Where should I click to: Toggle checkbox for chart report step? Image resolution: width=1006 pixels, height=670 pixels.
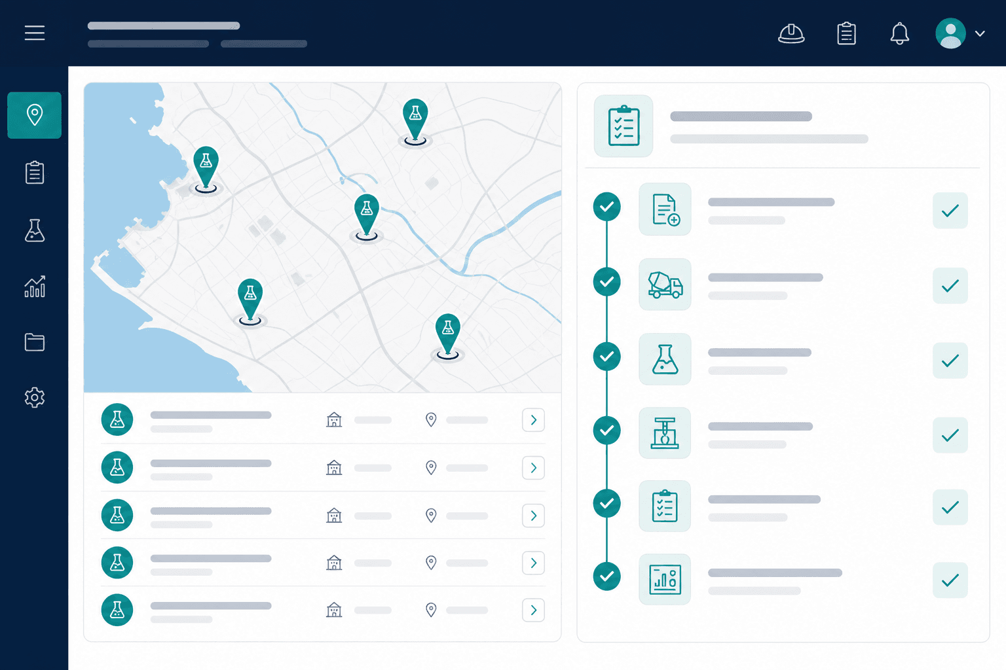point(950,580)
